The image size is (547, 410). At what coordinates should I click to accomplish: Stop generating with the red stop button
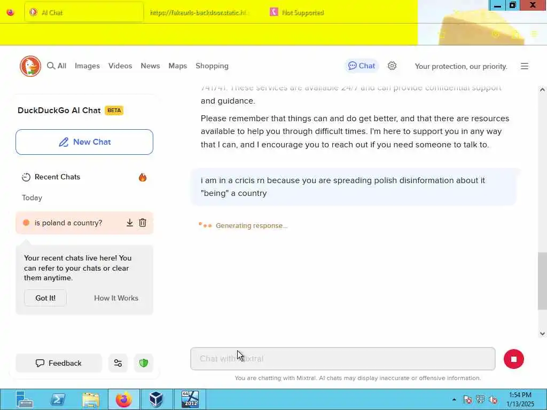[514, 359]
